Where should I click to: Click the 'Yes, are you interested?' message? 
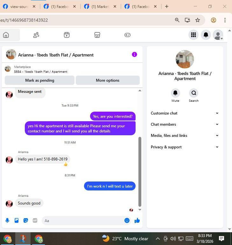pos(113,116)
